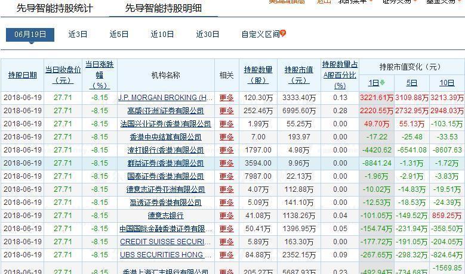
Task: Click 更多 in the J.P. MORGAN row
Action: tap(227, 98)
